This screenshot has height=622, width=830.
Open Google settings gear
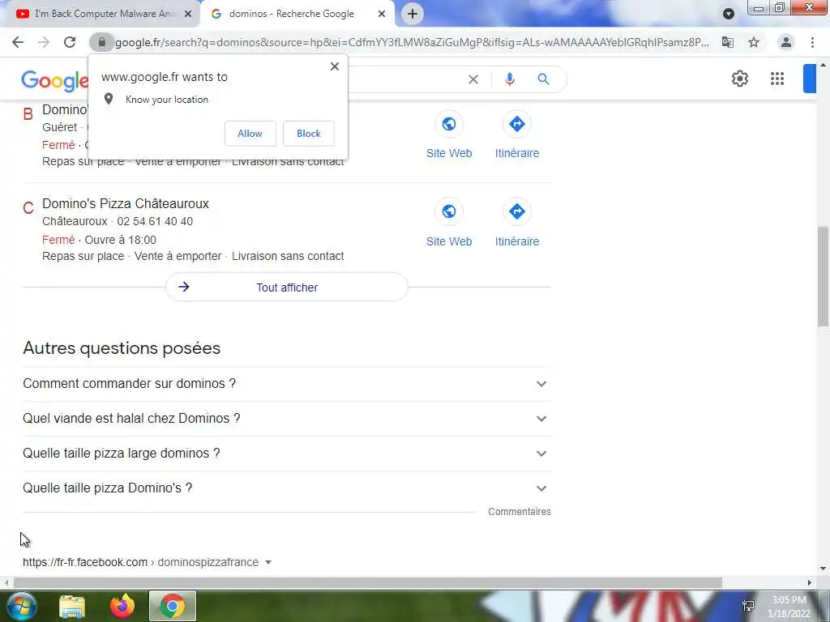coord(739,79)
